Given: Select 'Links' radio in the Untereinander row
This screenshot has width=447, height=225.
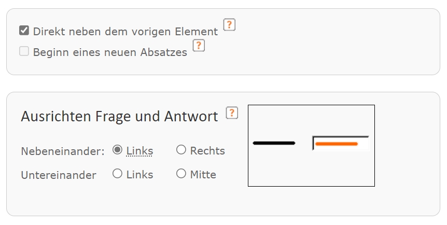Looking at the screenshot, I should click(118, 174).
